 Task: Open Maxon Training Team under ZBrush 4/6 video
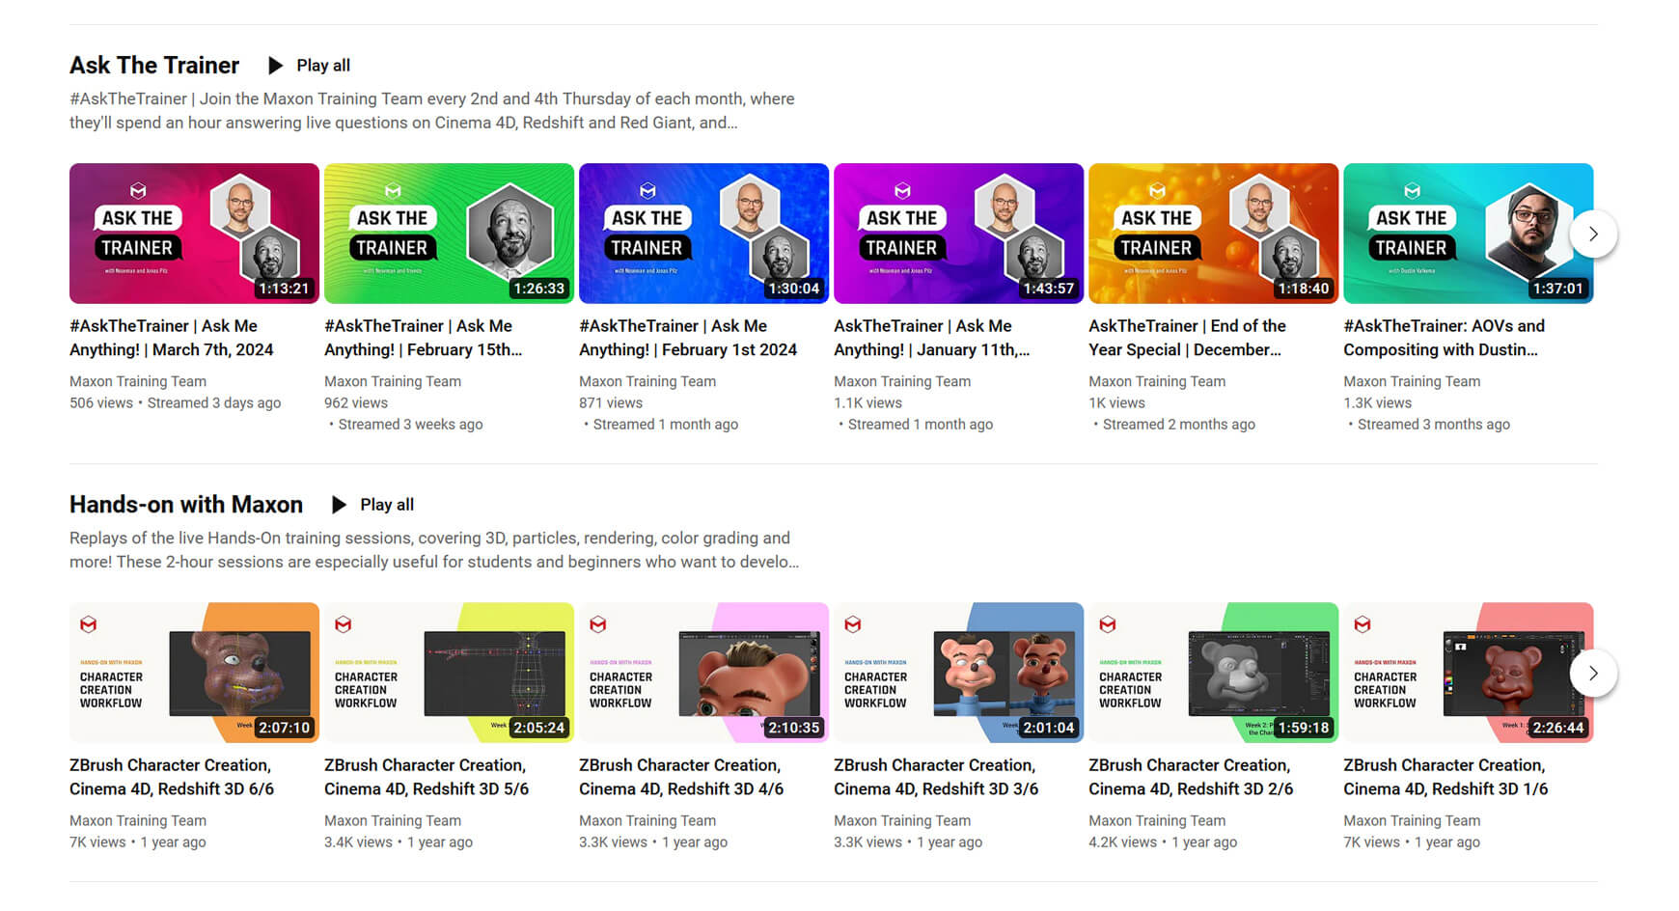pyautogui.click(x=647, y=820)
